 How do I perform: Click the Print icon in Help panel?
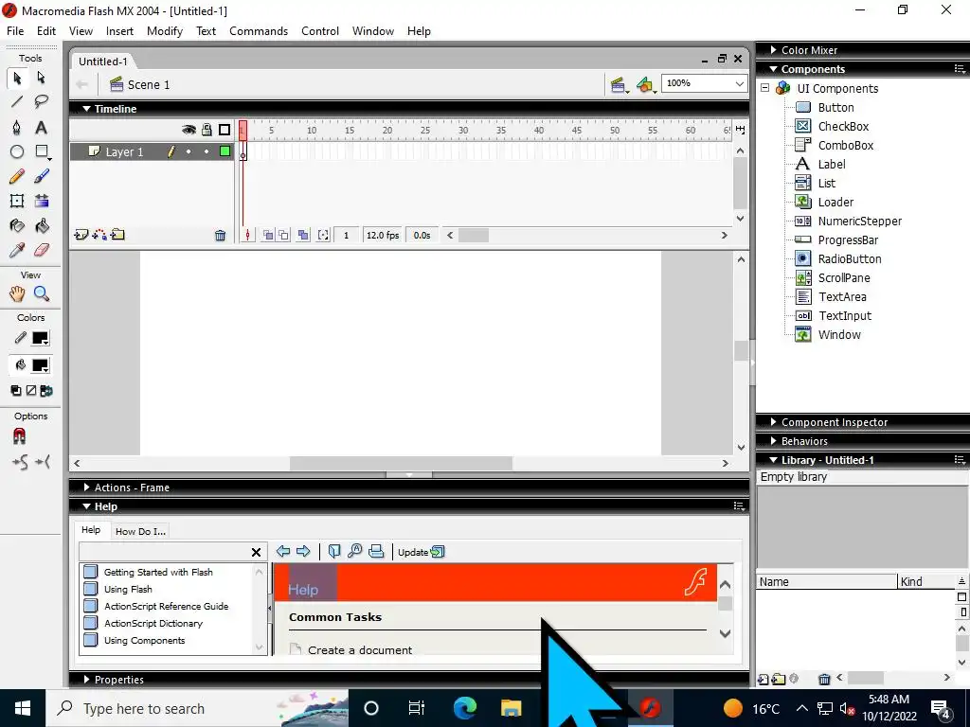click(x=376, y=552)
